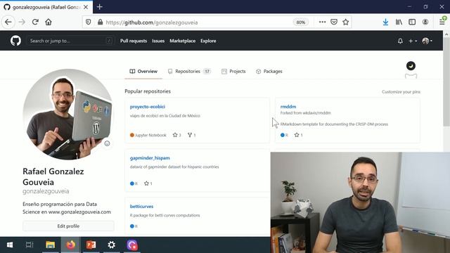Screen dimensions: 450x253
Task: Open PowerPoint from the taskbar
Action: coord(91,245)
